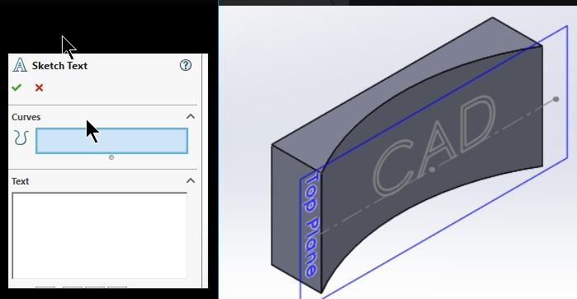Grab the Curves box resize handle dot
Image resolution: width=577 pixels, height=299 pixels.
(111, 157)
